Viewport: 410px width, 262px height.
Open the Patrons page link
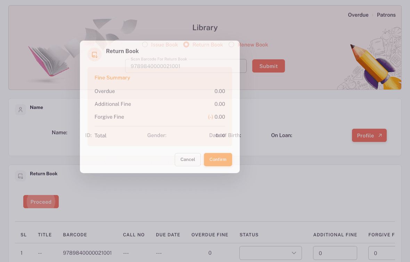[386, 15]
